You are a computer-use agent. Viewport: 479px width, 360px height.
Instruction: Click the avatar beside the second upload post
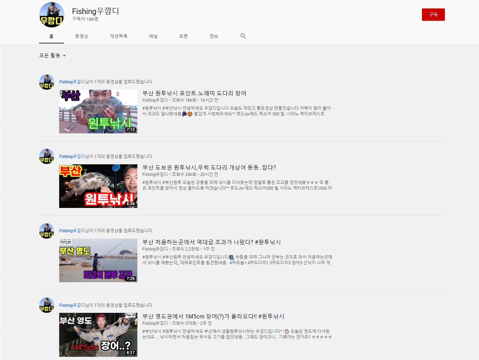click(46, 157)
